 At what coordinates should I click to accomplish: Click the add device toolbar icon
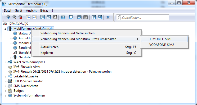point(8,17)
